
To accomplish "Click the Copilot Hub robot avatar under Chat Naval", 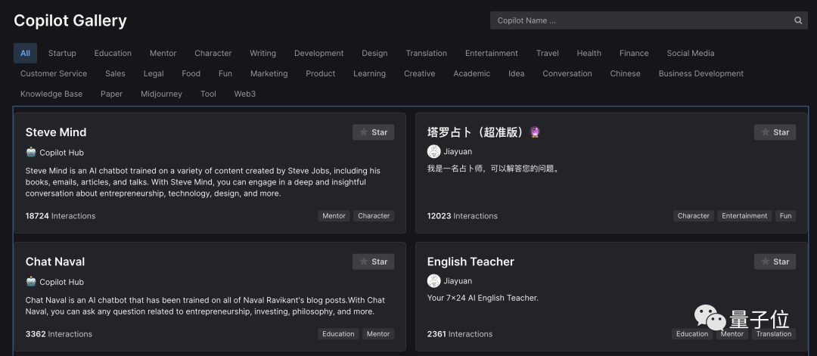I will (x=31, y=282).
